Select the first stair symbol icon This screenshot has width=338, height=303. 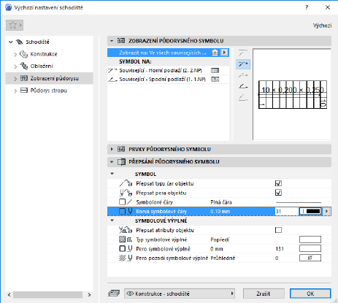243,53
